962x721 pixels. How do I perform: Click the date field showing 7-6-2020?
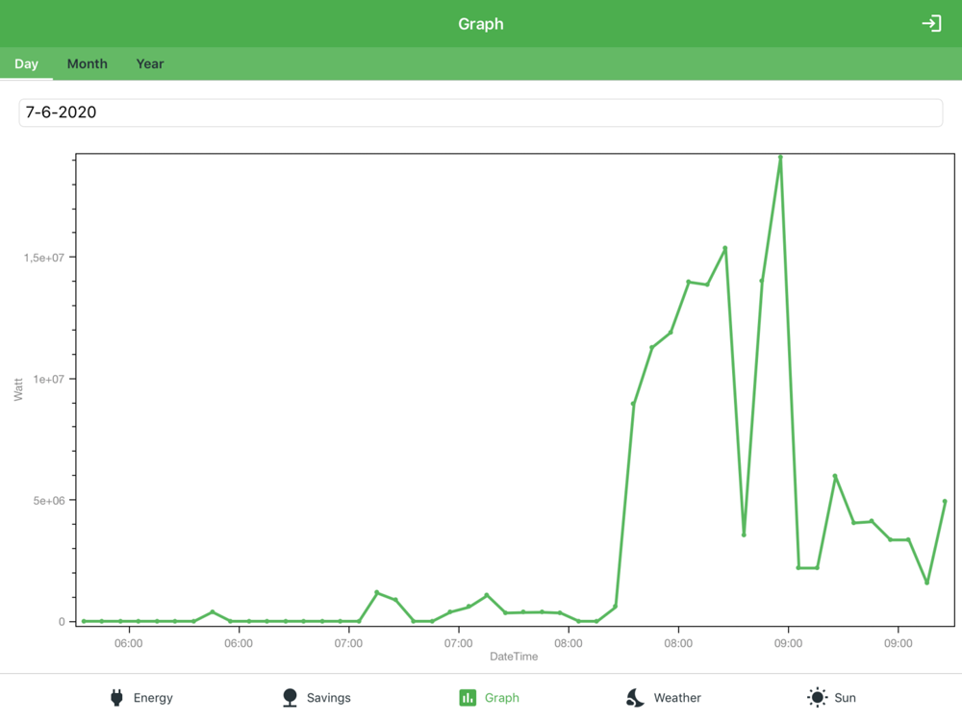[480, 112]
